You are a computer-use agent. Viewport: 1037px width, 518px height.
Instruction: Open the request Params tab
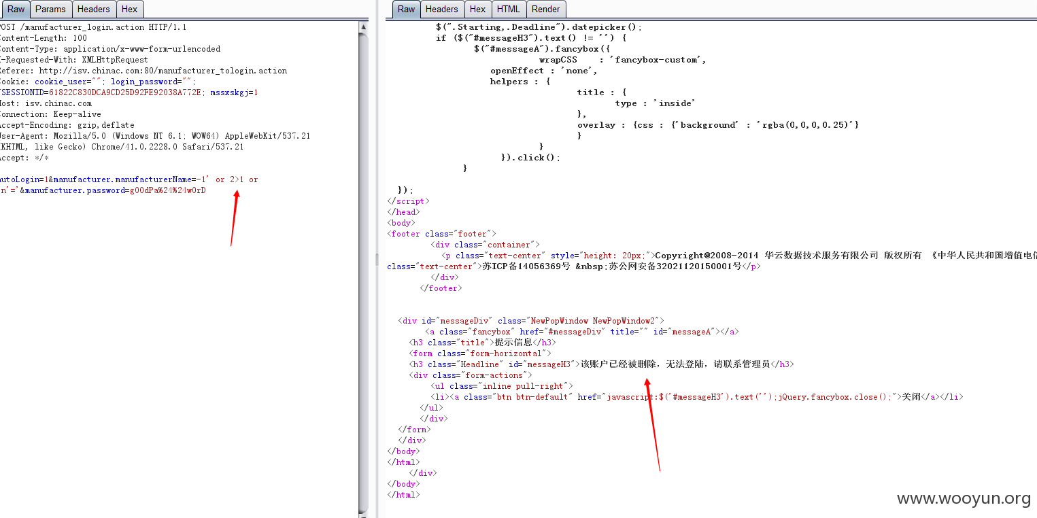tap(50, 9)
